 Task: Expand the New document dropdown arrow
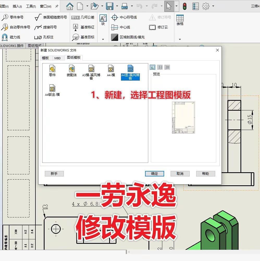pos(87,6)
